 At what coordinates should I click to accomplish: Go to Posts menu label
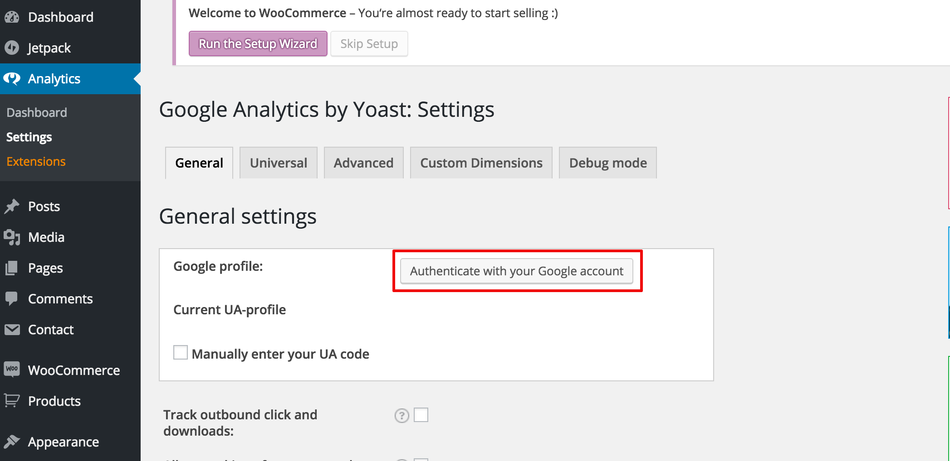click(44, 206)
